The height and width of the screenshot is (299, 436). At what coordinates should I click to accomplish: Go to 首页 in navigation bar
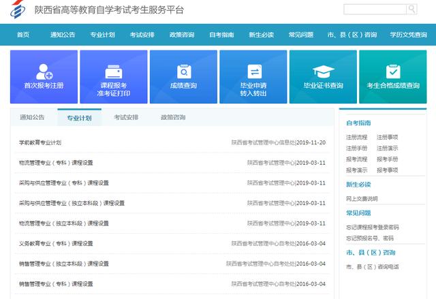click(23, 35)
